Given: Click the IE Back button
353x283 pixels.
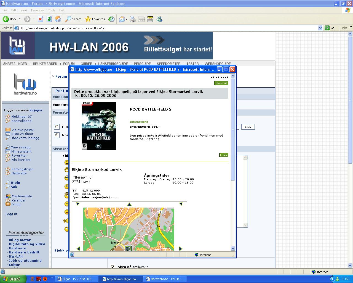Looking at the screenshot, I should tap(9, 19).
